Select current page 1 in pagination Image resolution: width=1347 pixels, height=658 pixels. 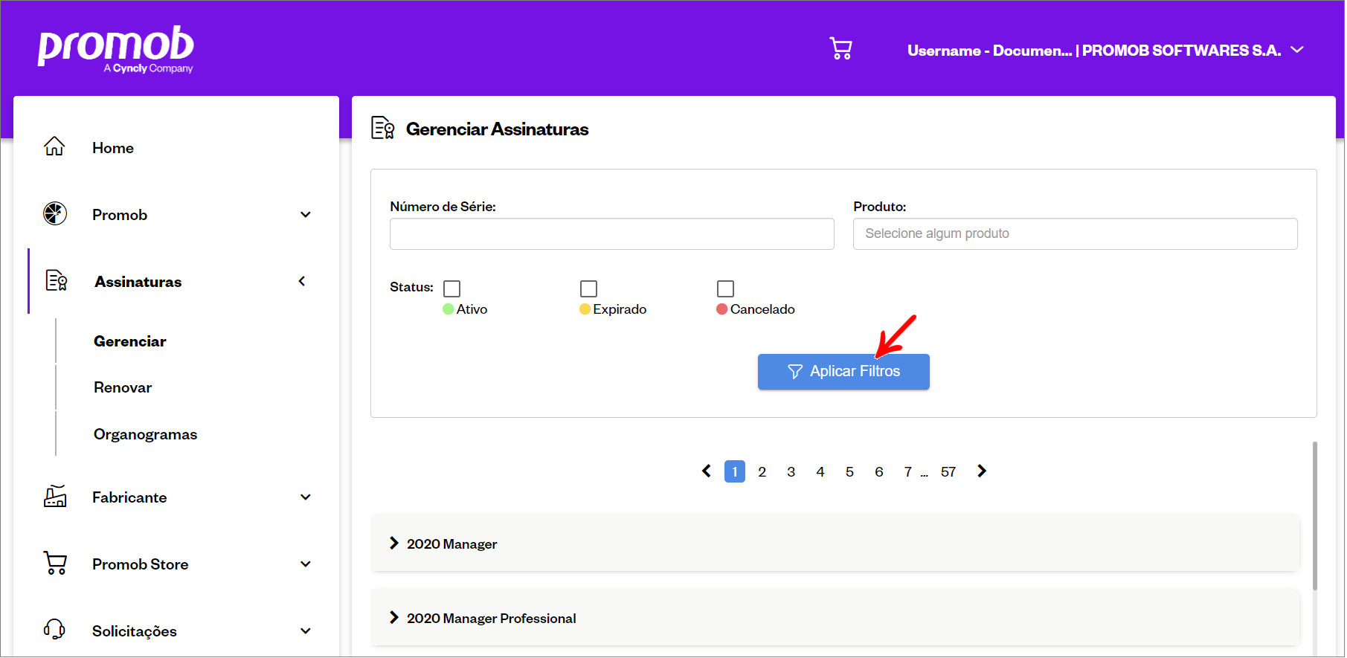point(735,471)
